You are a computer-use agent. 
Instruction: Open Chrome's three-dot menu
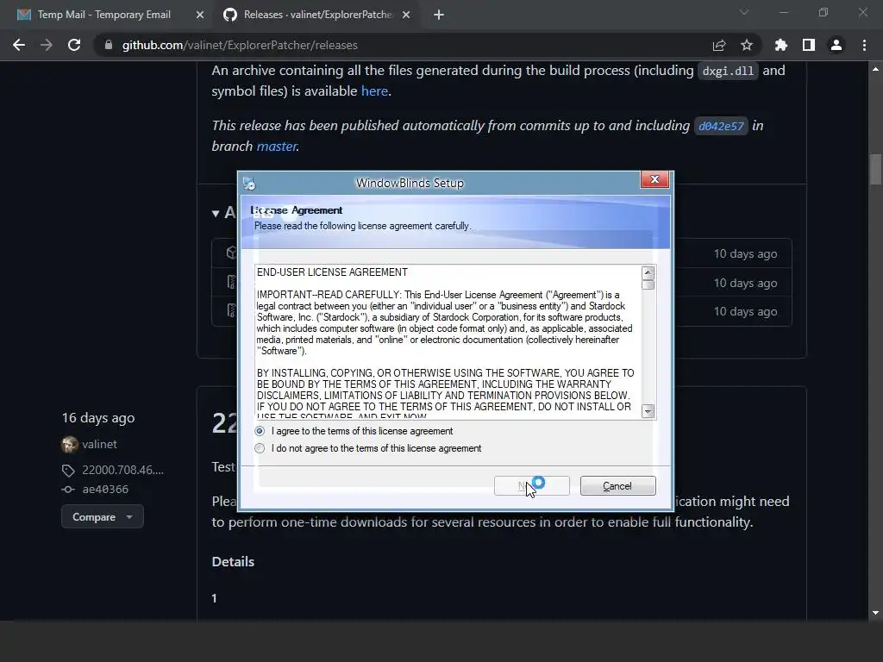(864, 45)
